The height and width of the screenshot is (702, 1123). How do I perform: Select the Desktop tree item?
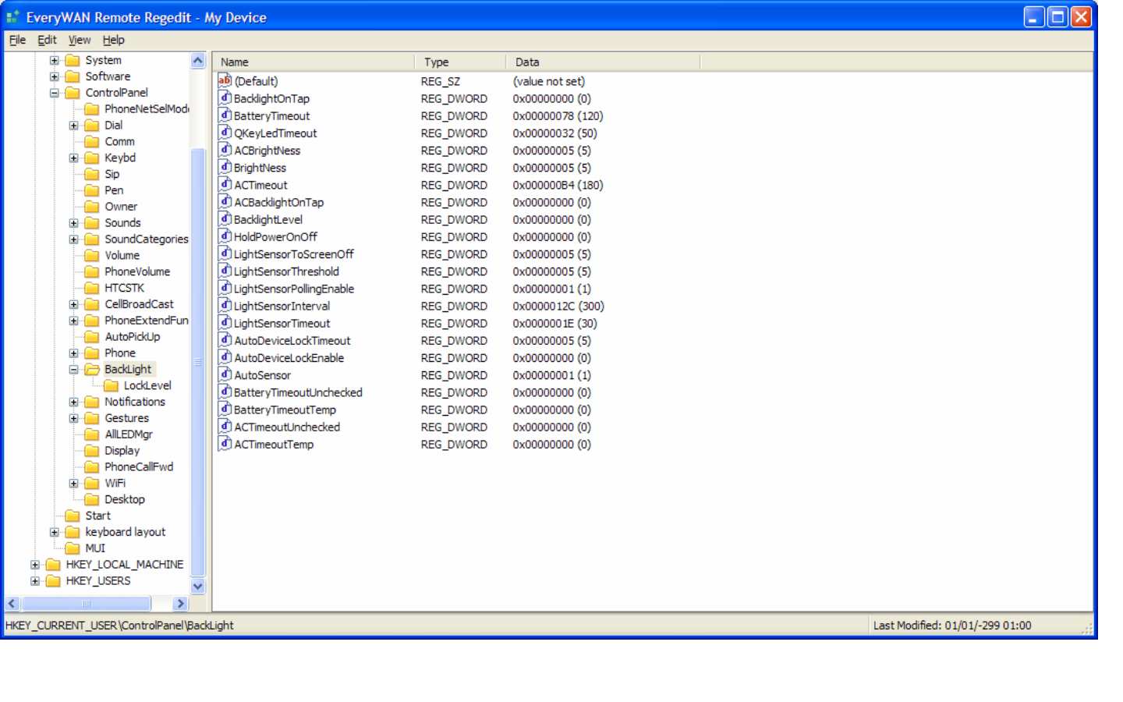(x=125, y=499)
